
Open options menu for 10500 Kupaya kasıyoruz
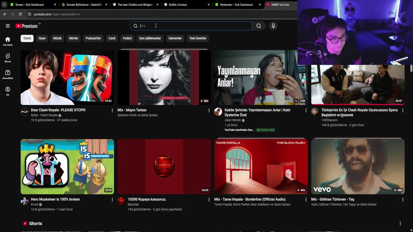(209, 199)
